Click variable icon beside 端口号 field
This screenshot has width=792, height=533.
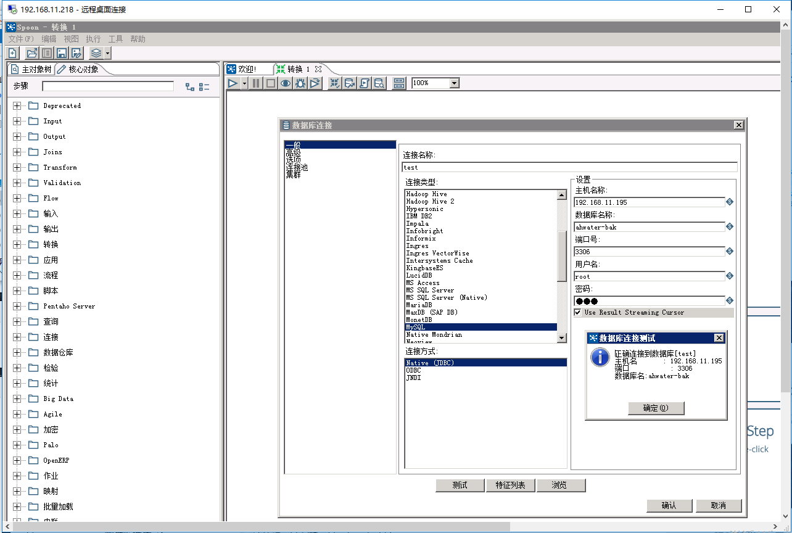pyautogui.click(x=730, y=251)
